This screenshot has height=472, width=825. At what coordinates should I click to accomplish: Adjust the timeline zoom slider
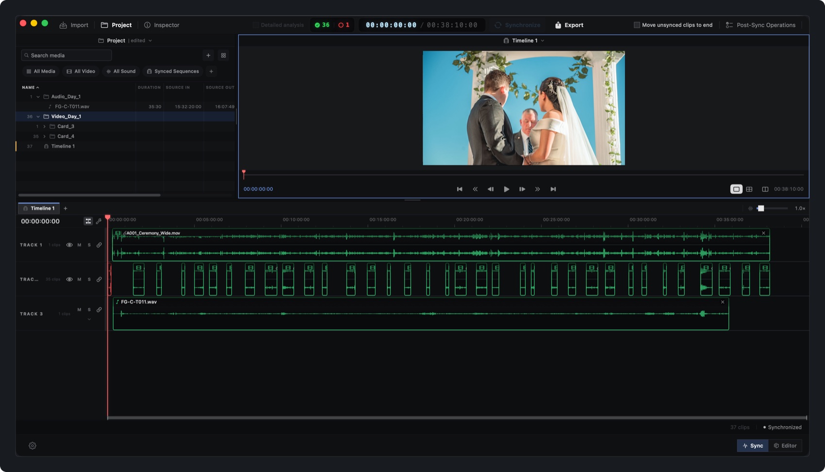point(761,208)
